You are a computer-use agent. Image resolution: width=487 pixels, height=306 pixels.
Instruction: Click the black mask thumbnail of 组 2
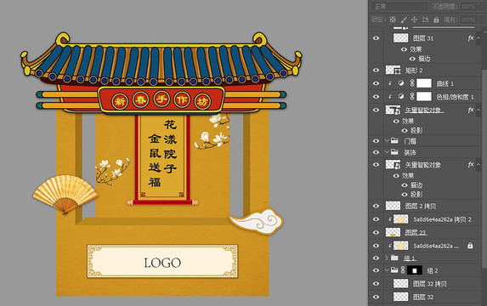click(x=415, y=270)
